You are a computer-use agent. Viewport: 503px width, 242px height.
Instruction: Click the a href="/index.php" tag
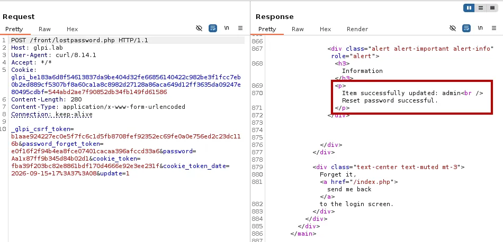tap(358, 182)
